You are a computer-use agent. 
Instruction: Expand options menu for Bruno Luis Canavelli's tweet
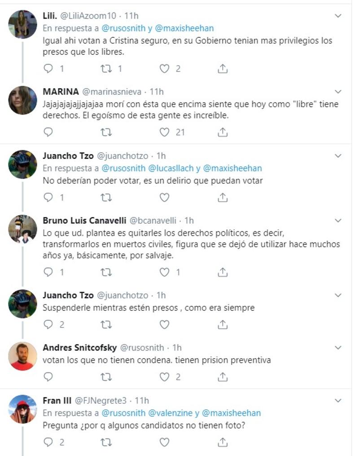tap(339, 221)
